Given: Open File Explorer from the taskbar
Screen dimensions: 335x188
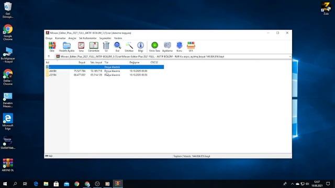Looking at the screenshot, I should pyautogui.click(x=46, y=184).
